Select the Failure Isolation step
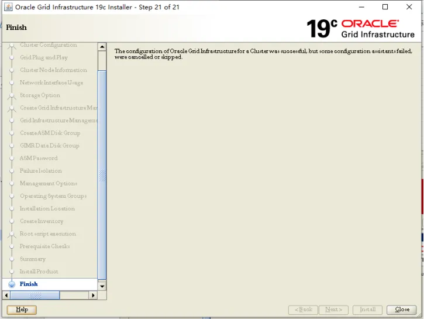Screen dimensions: 424x319 coord(41,171)
